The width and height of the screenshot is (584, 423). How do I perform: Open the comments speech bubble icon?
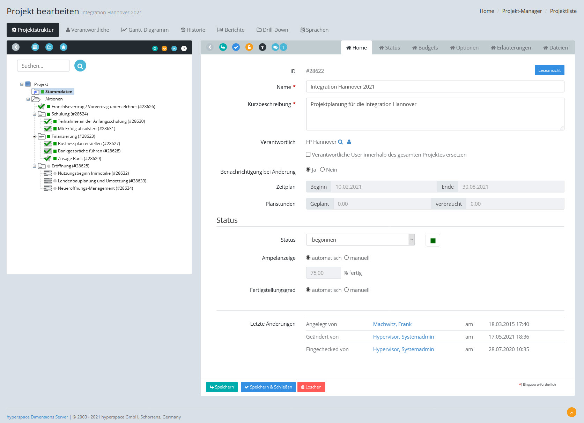(275, 47)
